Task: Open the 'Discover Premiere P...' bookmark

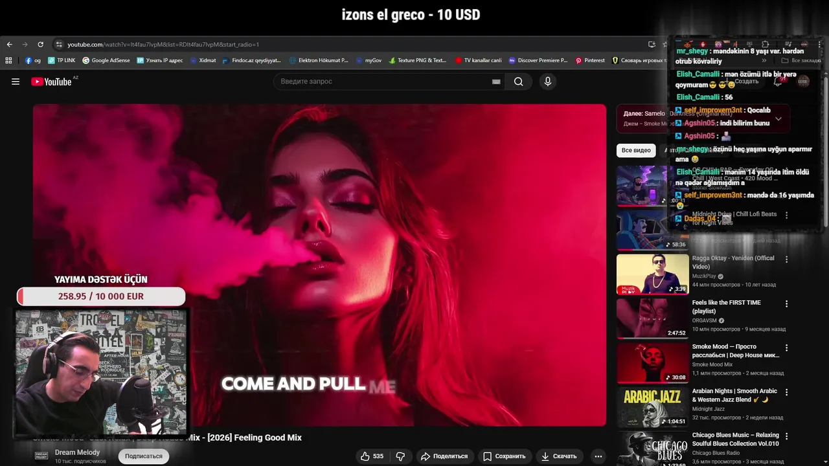Action: [x=538, y=60]
